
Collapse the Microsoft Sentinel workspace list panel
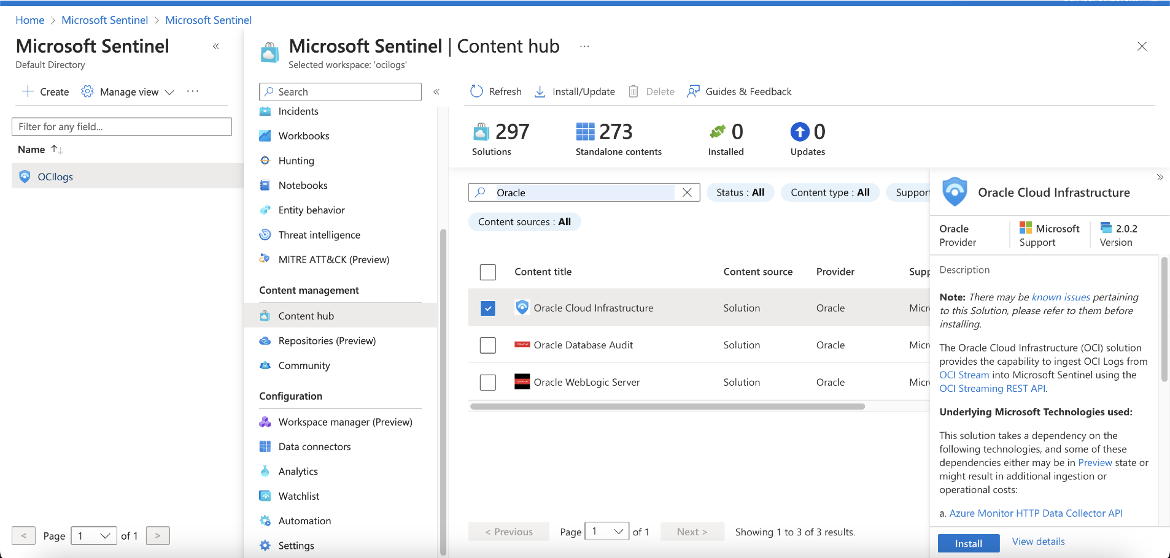(x=216, y=46)
